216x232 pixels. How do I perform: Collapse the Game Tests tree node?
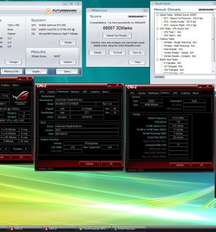tap(158, 15)
